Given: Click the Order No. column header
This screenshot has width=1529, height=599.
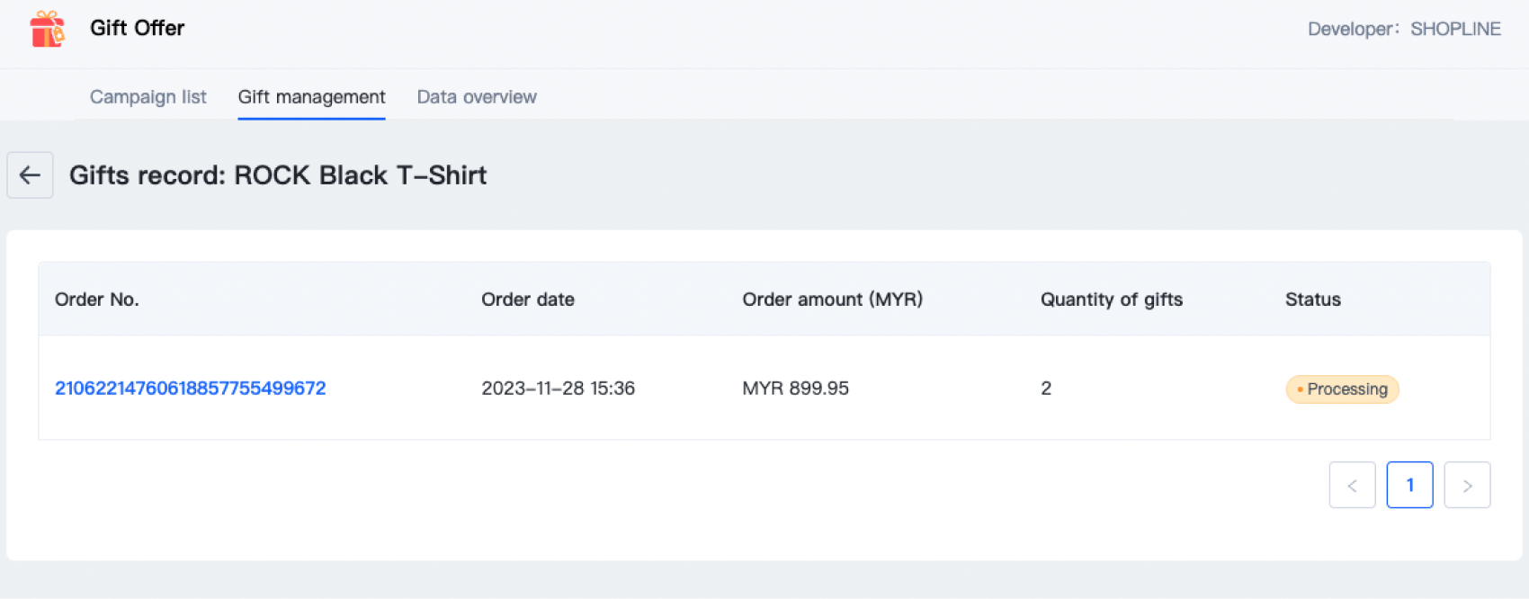Looking at the screenshot, I should [x=96, y=299].
